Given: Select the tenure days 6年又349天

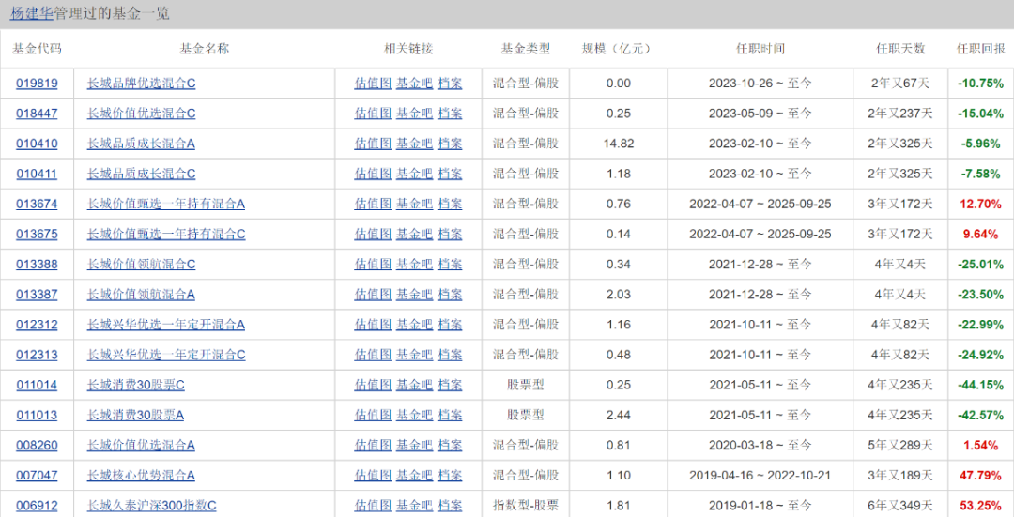Looking at the screenshot, I should [x=900, y=506].
